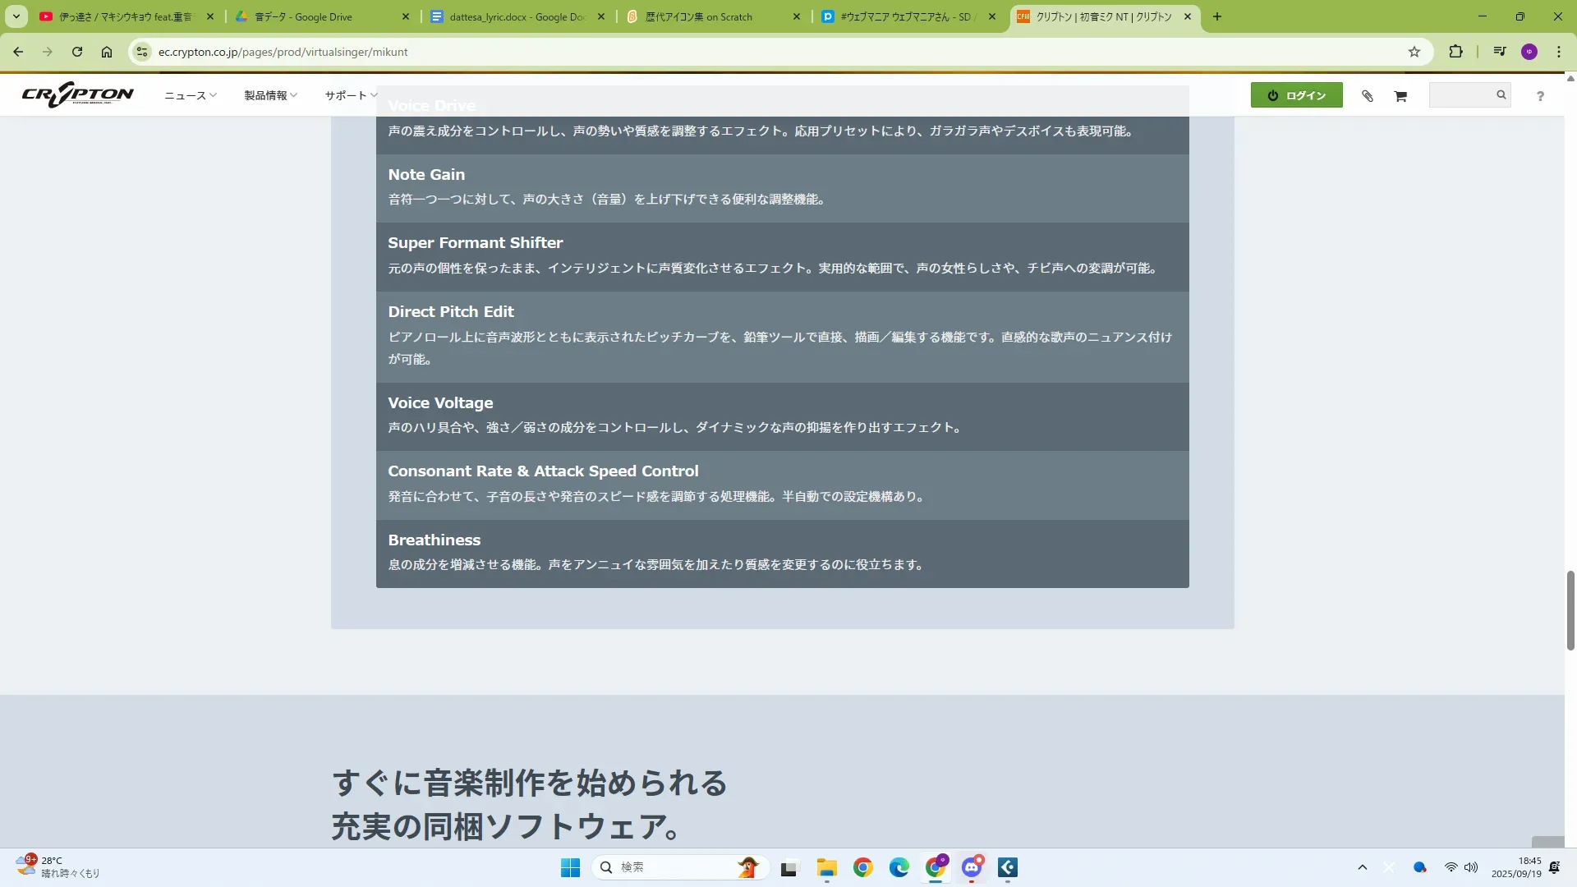Open the shopping cart icon
The width and height of the screenshot is (1577, 887).
click(x=1400, y=96)
